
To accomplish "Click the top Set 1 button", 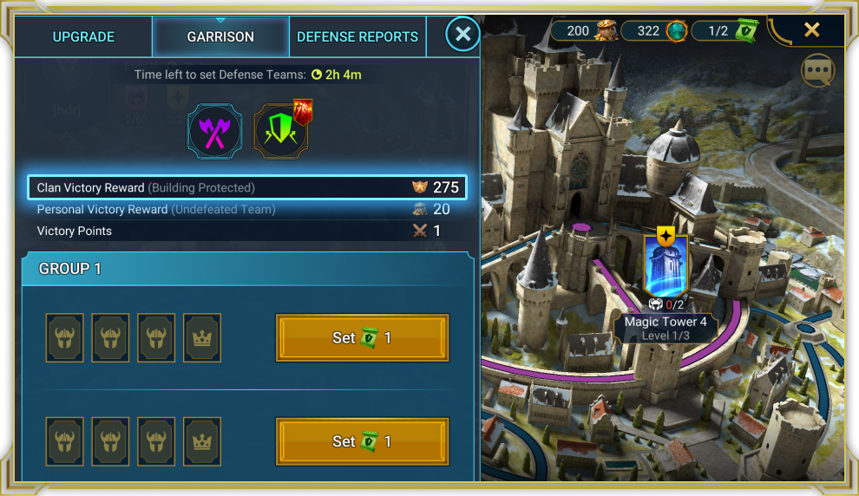I will [362, 338].
